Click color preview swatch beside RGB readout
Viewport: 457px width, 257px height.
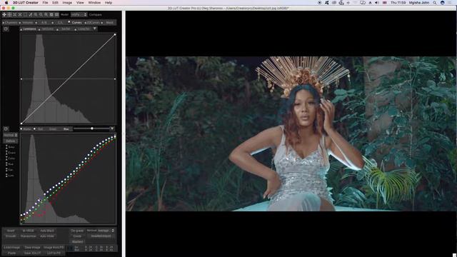tap(70, 248)
